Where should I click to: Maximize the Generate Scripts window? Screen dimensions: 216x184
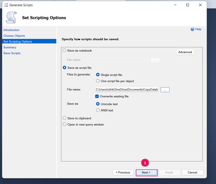tap(188, 5)
